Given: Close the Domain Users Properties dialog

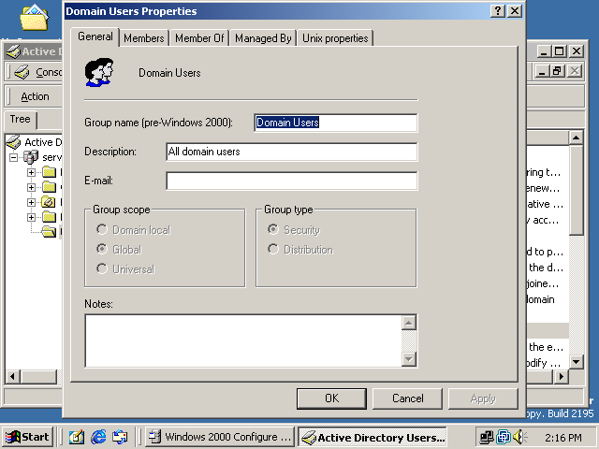Looking at the screenshot, I should [515, 10].
